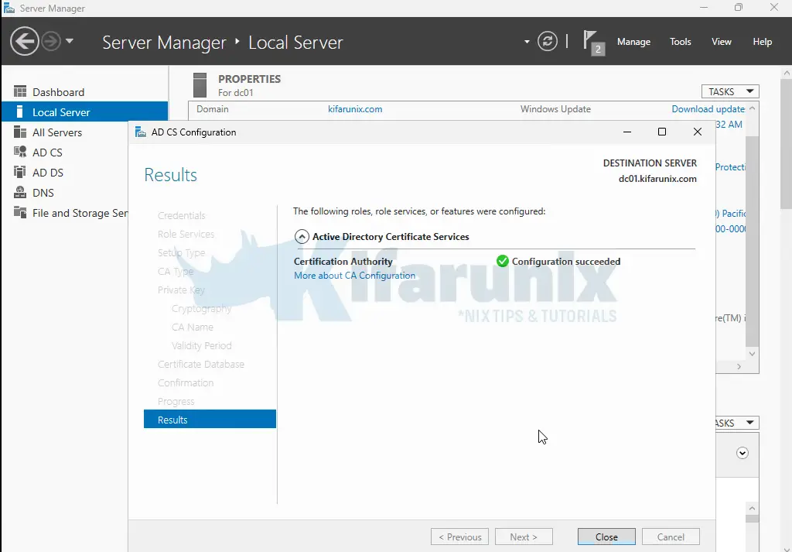Click properties panel scroll right arrow
Image resolution: width=792 pixels, height=552 pixels.
click(739, 366)
